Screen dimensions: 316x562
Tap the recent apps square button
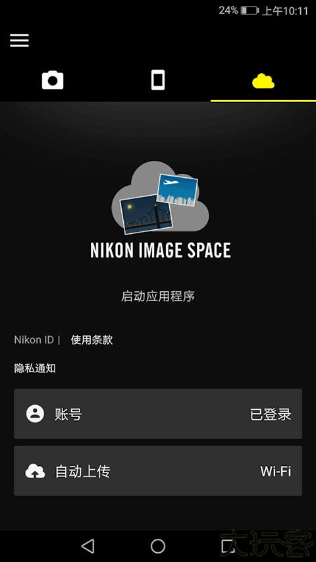click(x=228, y=546)
